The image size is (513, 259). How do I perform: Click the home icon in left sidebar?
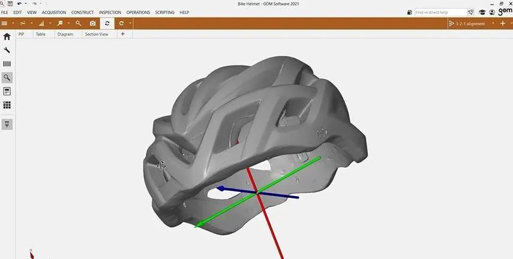click(x=7, y=37)
